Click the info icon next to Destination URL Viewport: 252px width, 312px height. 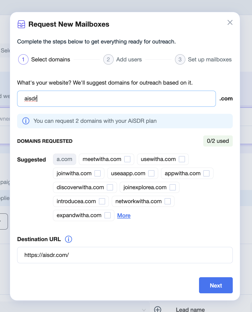[x=69, y=239]
